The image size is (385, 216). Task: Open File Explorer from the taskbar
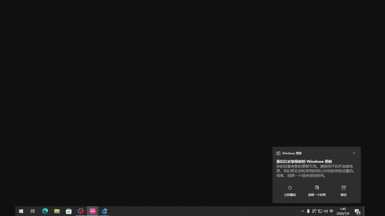pyautogui.click(x=57, y=211)
